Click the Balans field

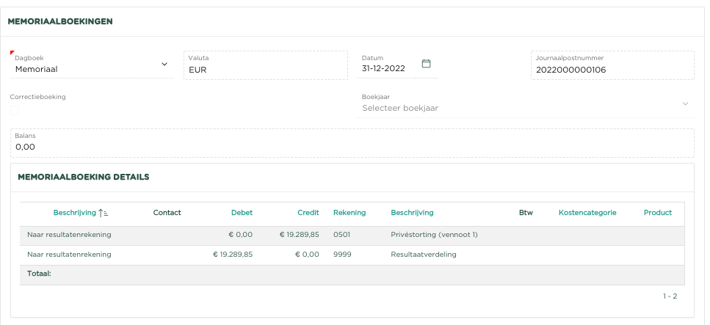click(352, 147)
